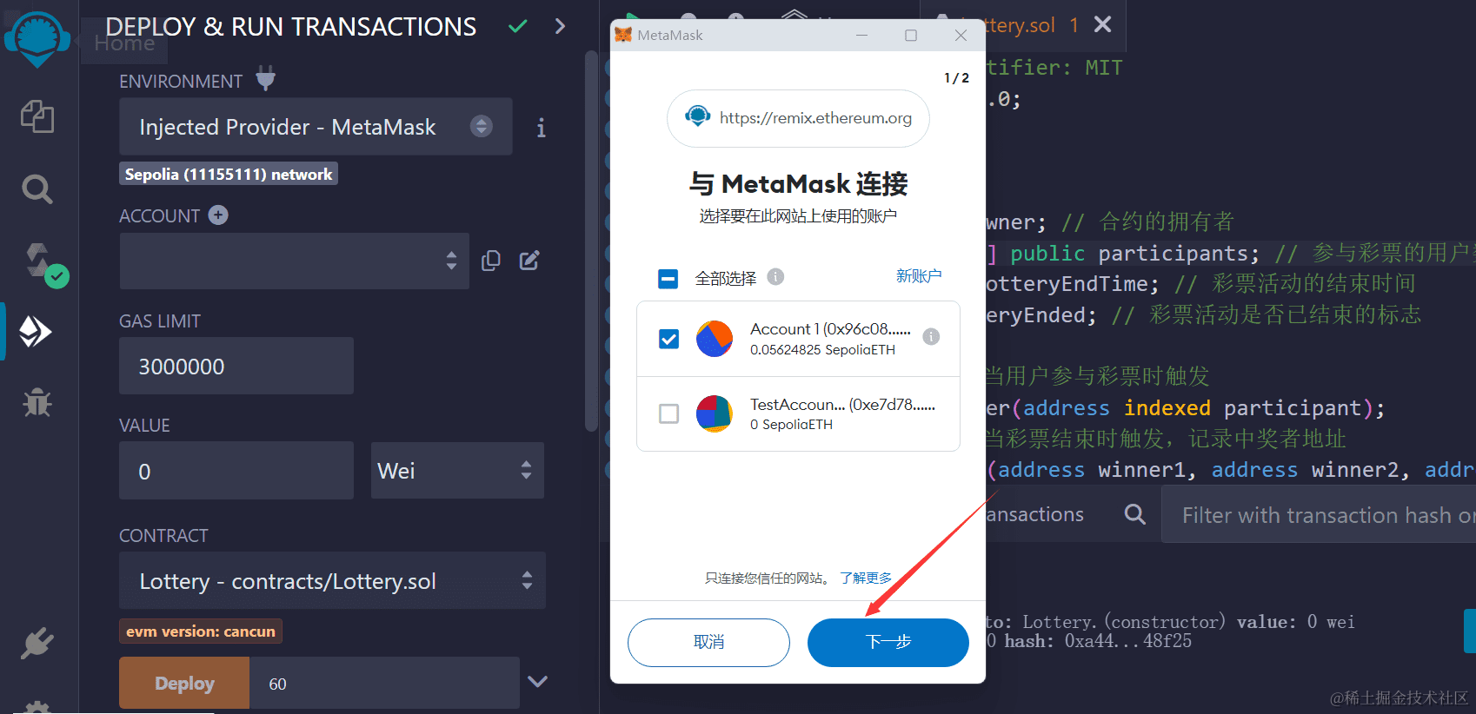
Task: Close the Lottery.sol editor tab
Action: point(1102,24)
